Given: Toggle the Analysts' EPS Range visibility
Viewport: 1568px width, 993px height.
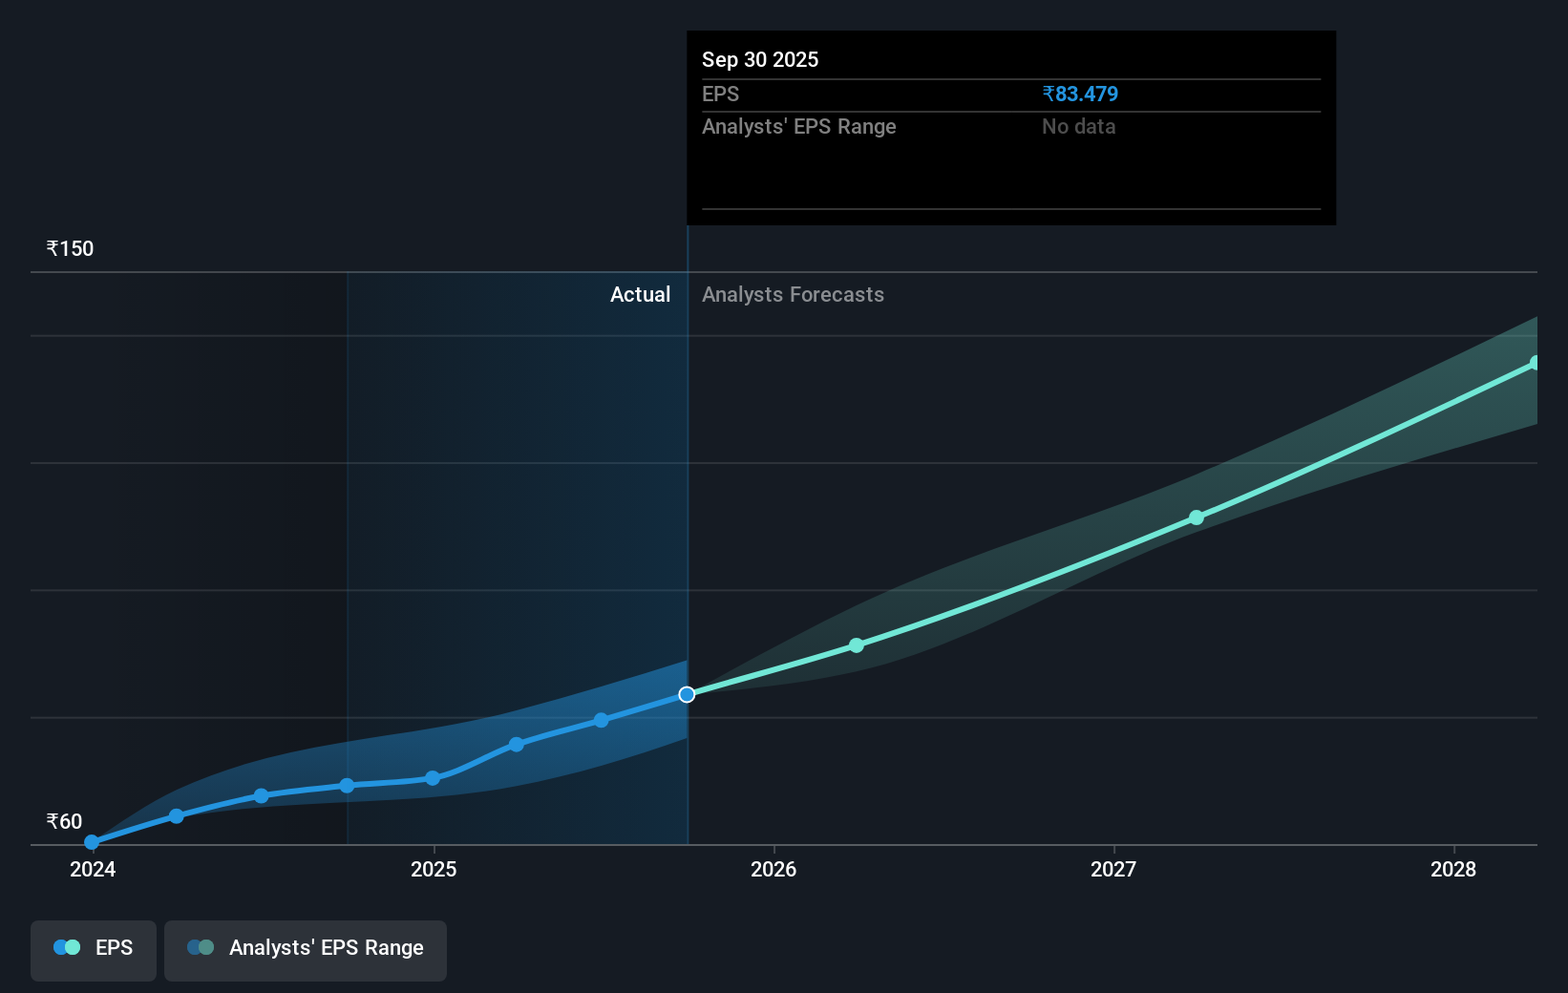Looking at the screenshot, I should [306, 950].
